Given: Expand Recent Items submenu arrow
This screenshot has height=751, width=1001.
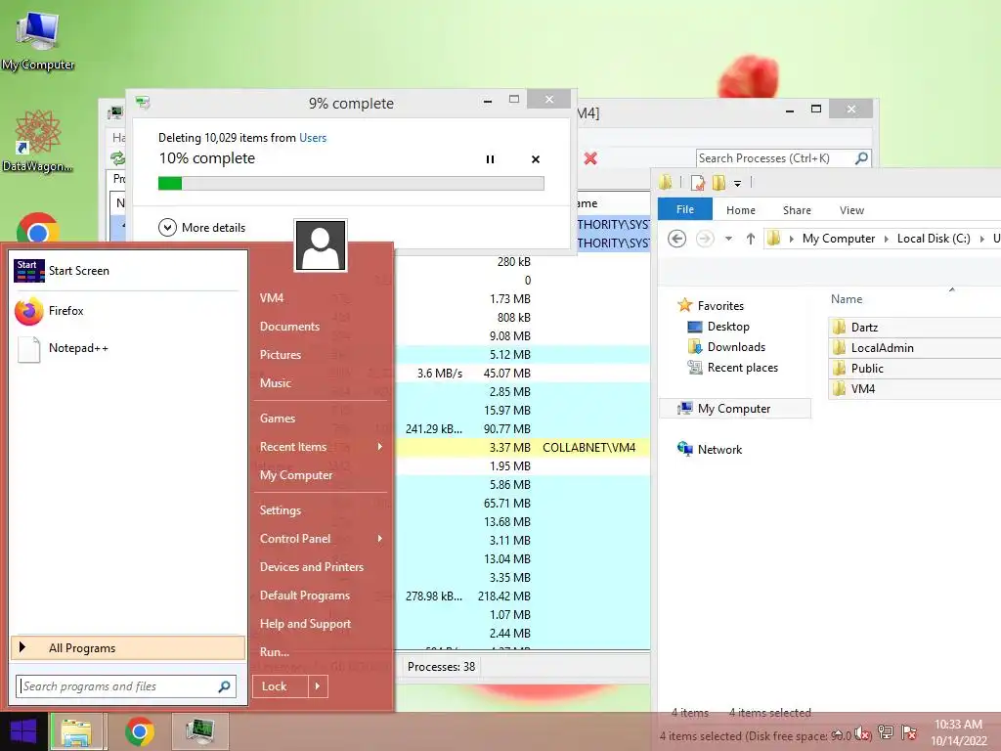Looking at the screenshot, I should pyautogui.click(x=380, y=446).
